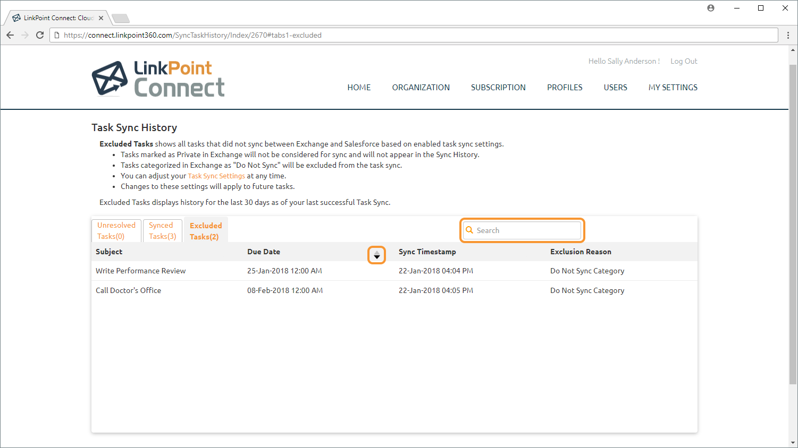The image size is (798, 448).
Task: Select the Write Performance Review row subject
Action: coord(141,271)
